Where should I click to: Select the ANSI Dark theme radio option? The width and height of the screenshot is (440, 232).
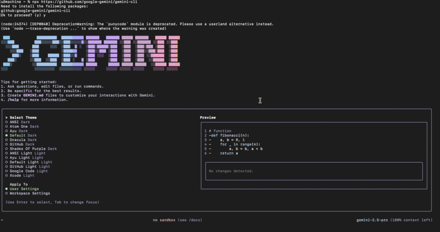click(17, 122)
